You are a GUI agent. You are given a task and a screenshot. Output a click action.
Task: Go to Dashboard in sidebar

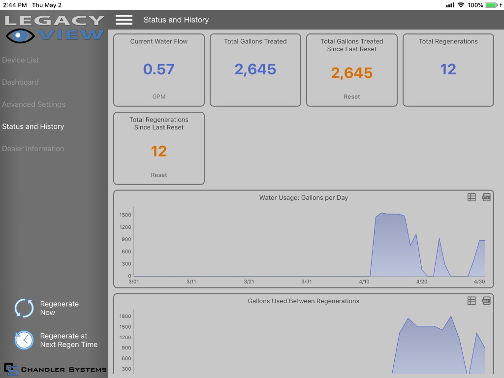click(20, 82)
